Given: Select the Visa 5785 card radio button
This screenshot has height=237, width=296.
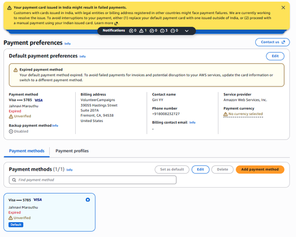Looking at the screenshot, I should click(88, 200).
